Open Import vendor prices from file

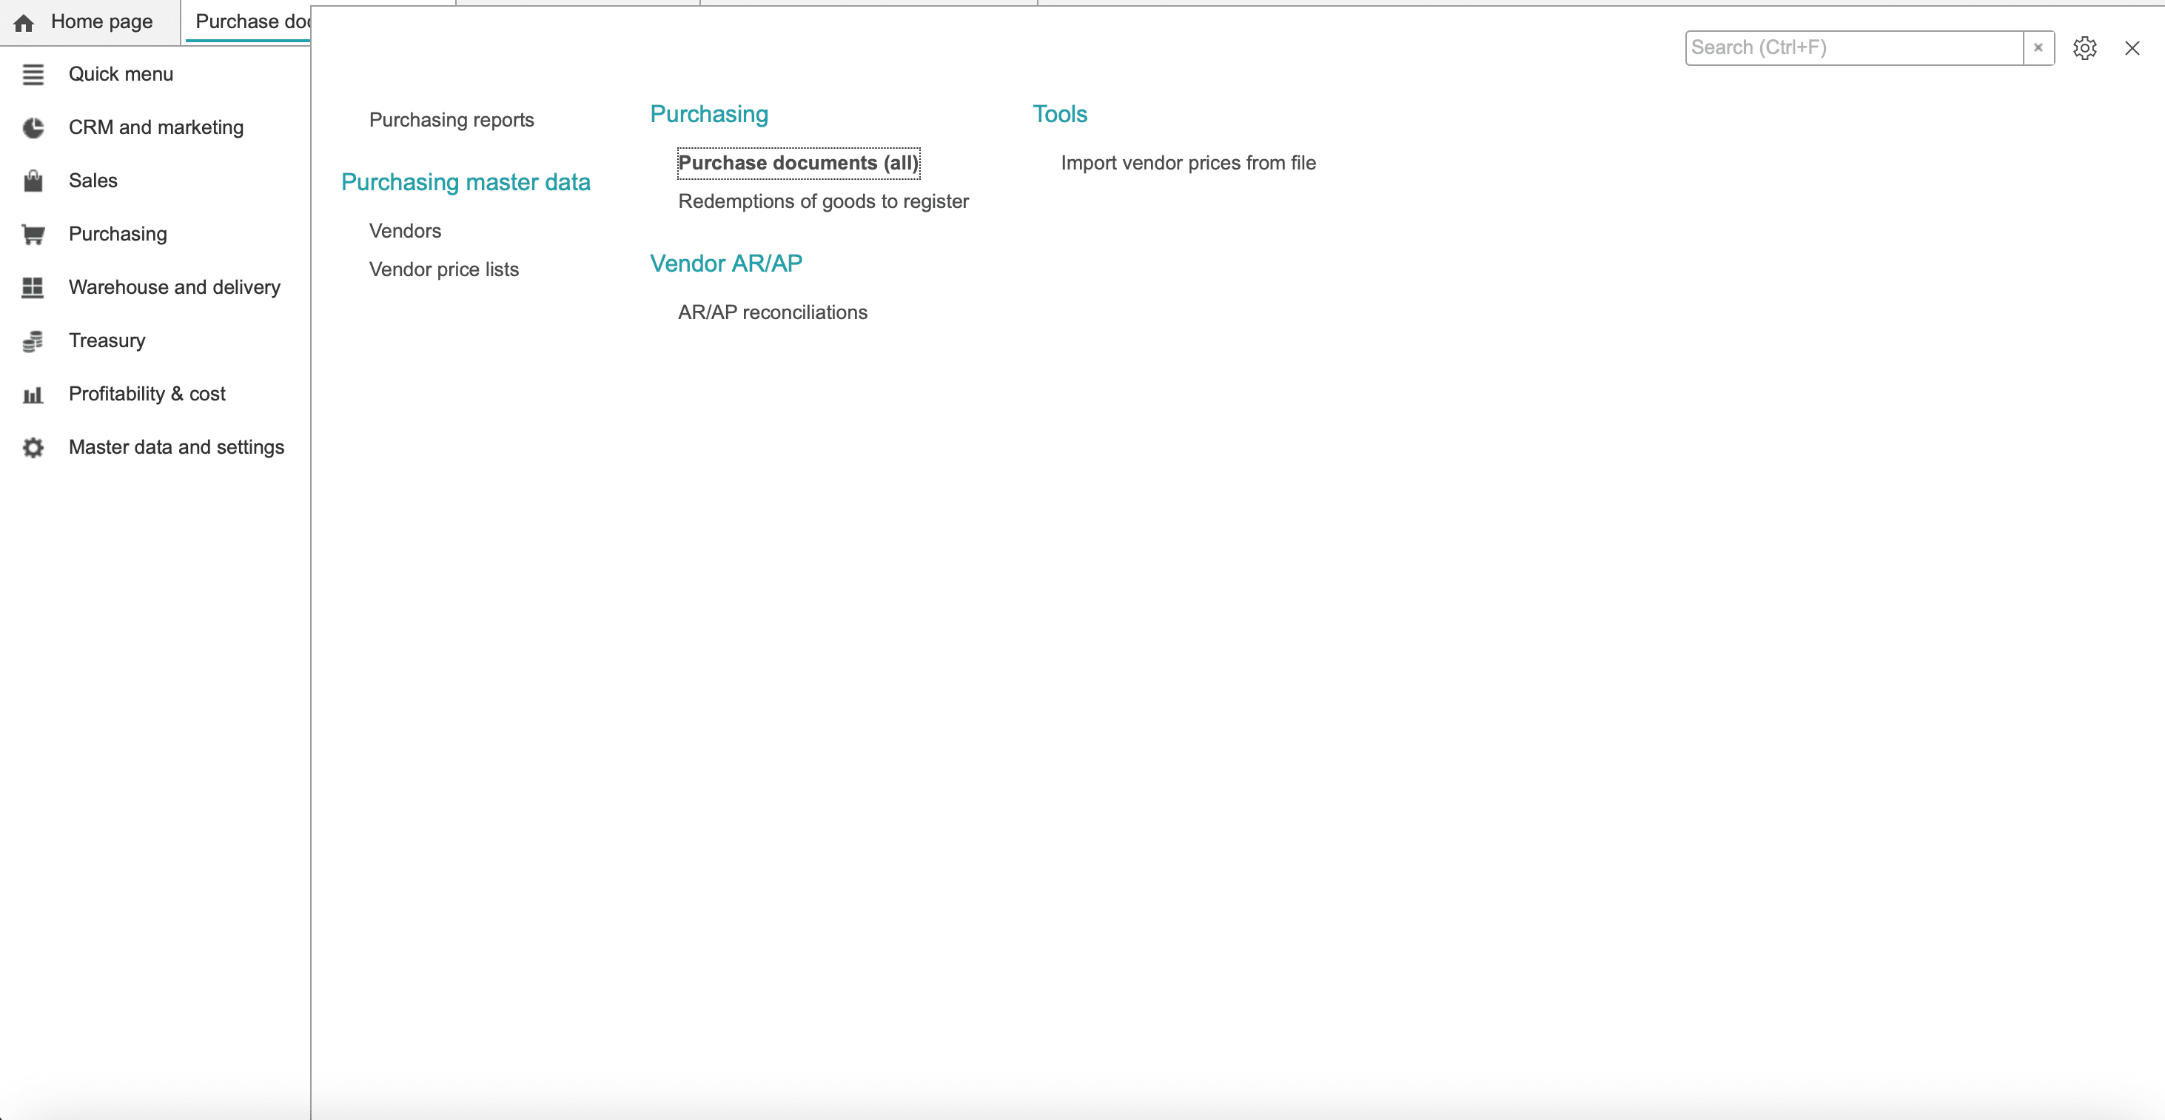coord(1189,163)
